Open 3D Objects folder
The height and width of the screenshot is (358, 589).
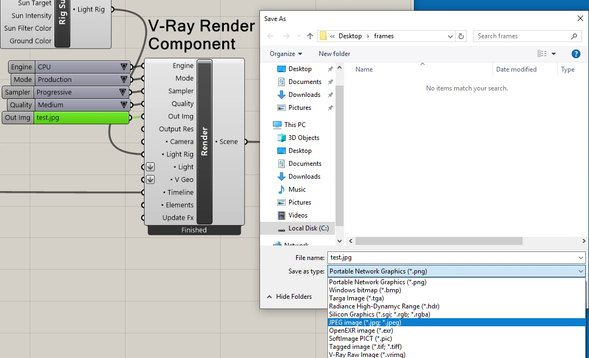pyautogui.click(x=304, y=138)
